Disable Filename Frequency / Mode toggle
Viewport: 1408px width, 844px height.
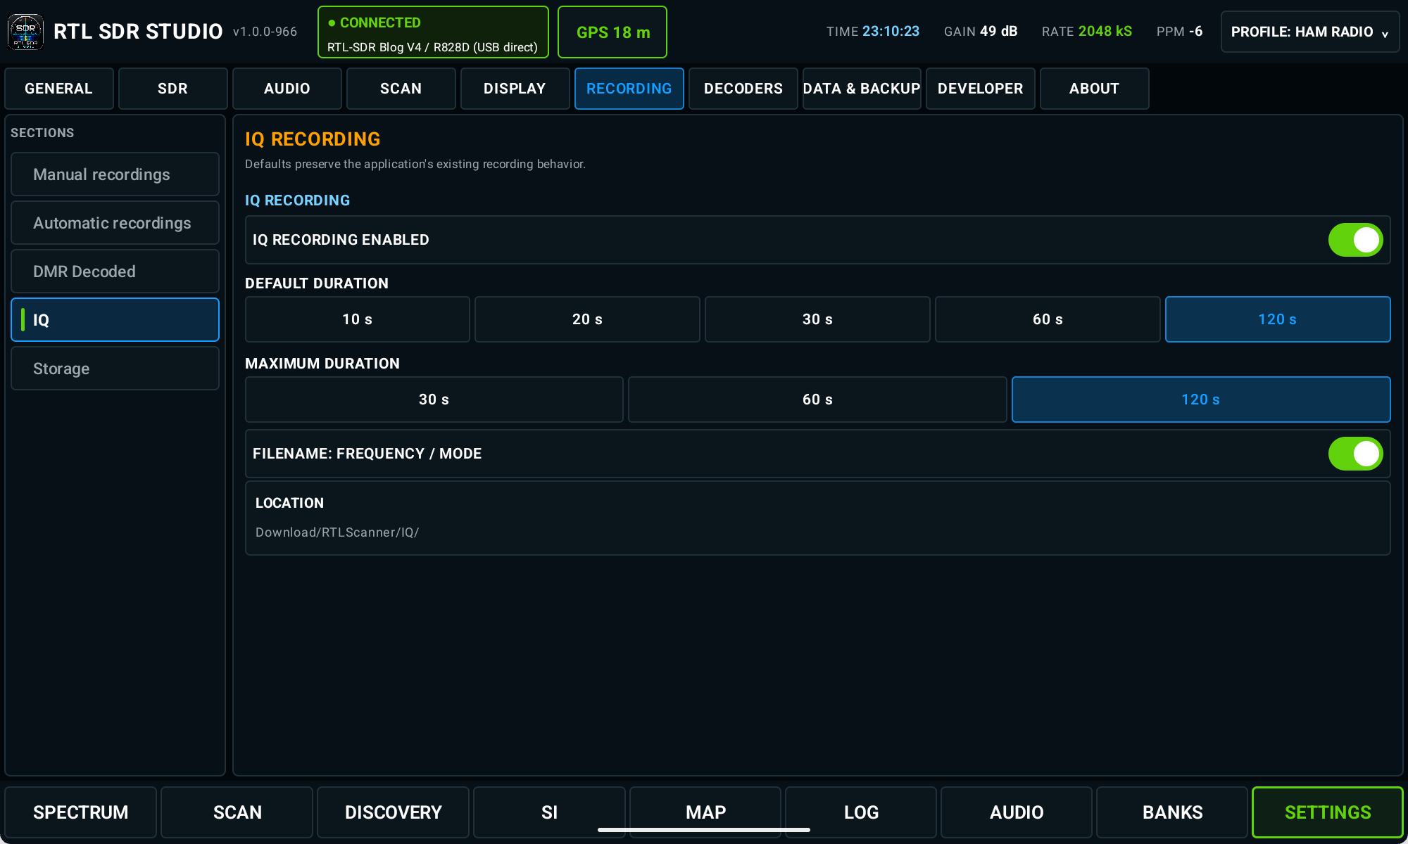click(1355, 454)
